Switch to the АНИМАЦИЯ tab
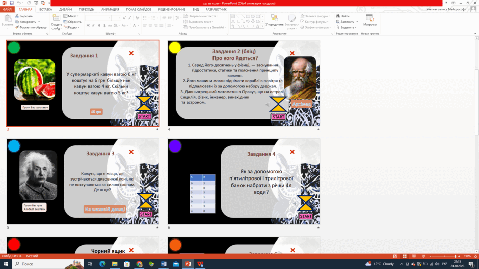The image size is (479, 269). 110,10
